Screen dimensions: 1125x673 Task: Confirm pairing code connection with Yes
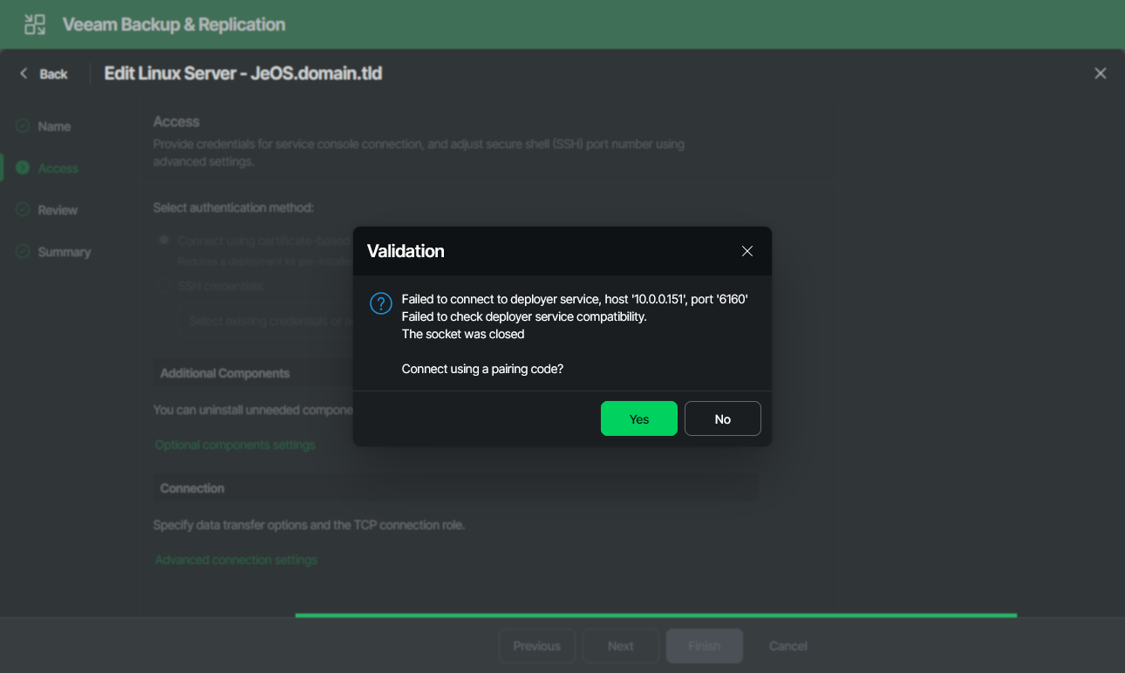point(638,418)
